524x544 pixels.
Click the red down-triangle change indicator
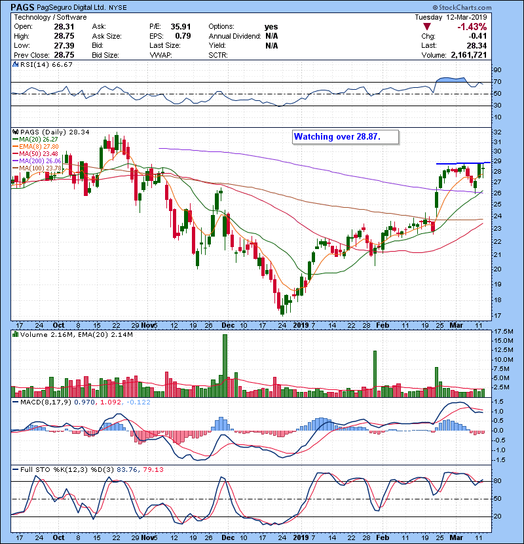pos(427,27)
